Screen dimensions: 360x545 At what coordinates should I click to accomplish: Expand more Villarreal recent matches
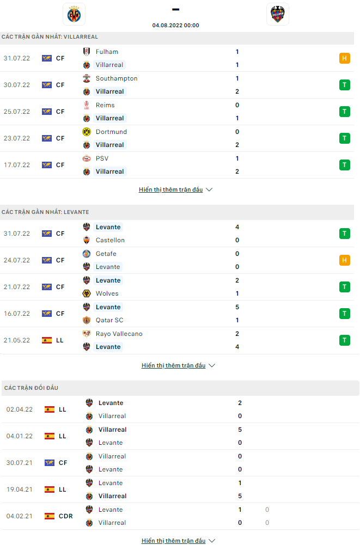175,189
